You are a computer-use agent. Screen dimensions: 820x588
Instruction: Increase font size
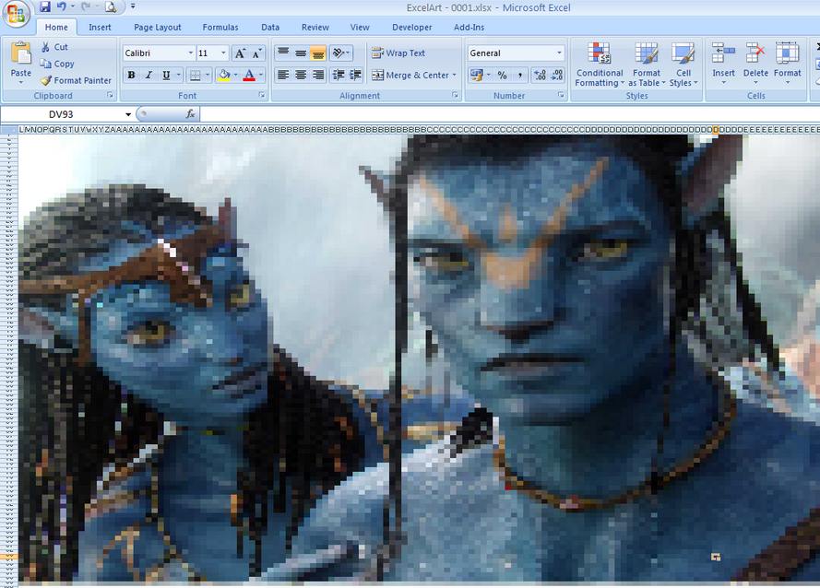pyautogui.click(x=240, y=53)
